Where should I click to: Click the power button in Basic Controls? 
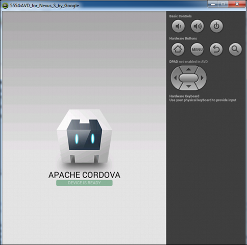click(x=216, y=27)
